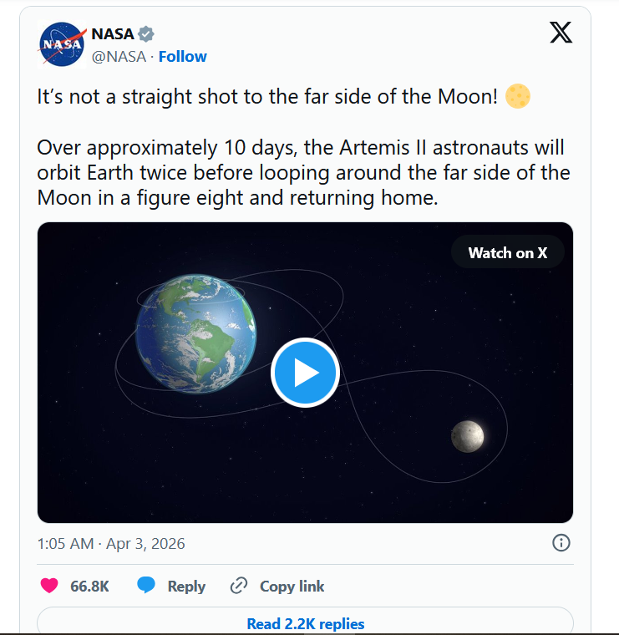The height and width of the screenshot is (635, 619).
Task: Open NASA's profile via the avatar logo
Action: [62, 45]
